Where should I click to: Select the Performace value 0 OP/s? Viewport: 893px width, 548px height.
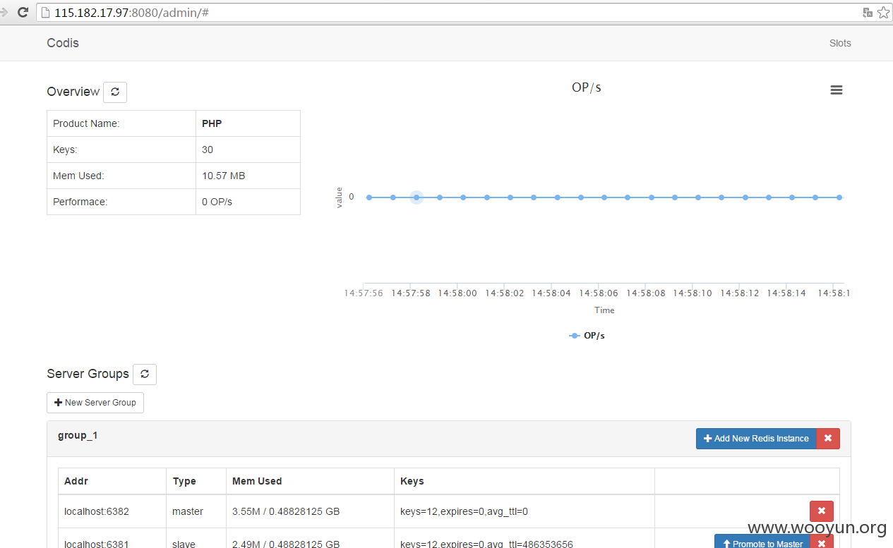[217, 202]
